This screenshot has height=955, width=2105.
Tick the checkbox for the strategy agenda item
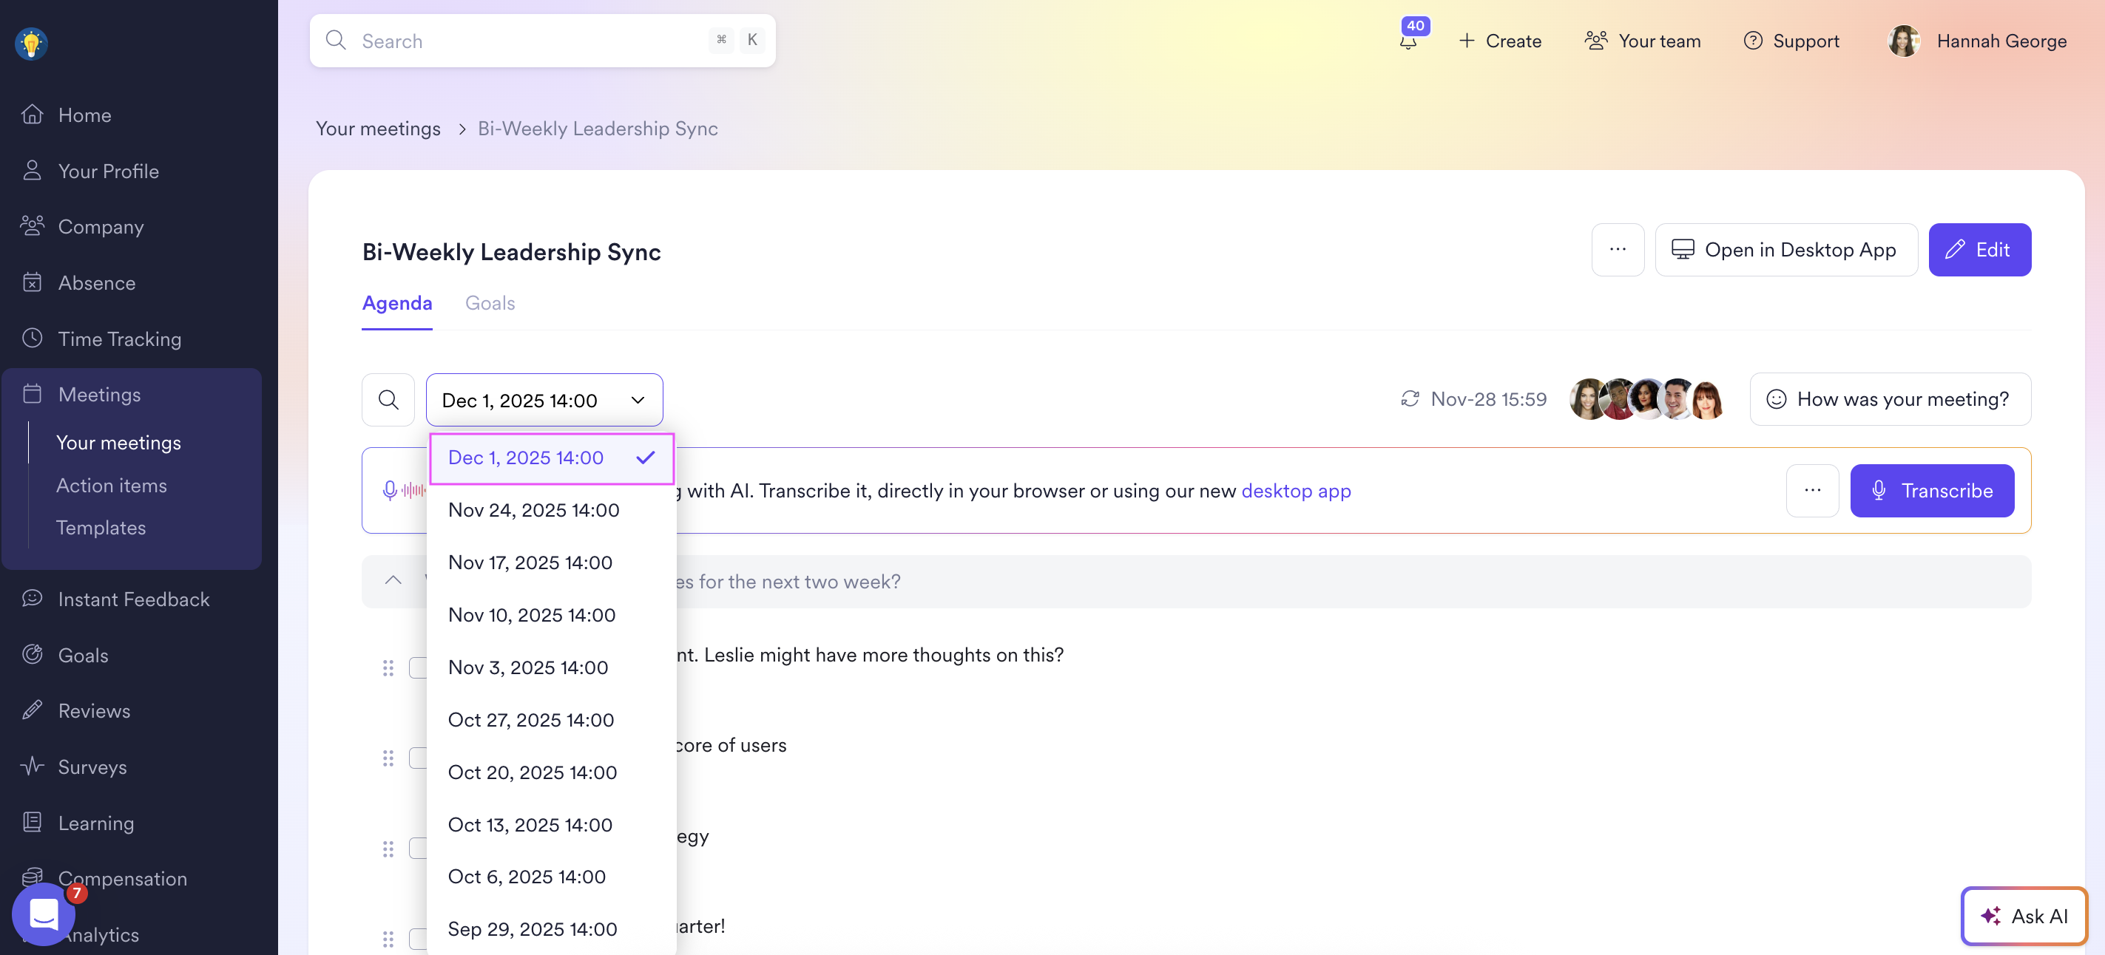coord(416,848)
